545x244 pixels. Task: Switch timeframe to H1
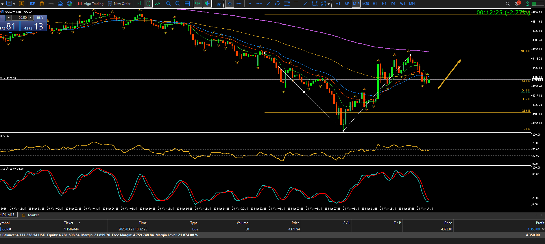375,4
